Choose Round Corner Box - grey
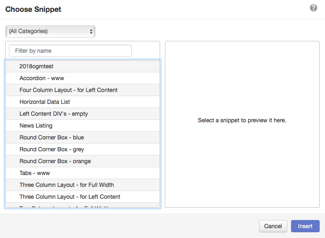This screenshot has width=325, height=238. tap(83, 149)
